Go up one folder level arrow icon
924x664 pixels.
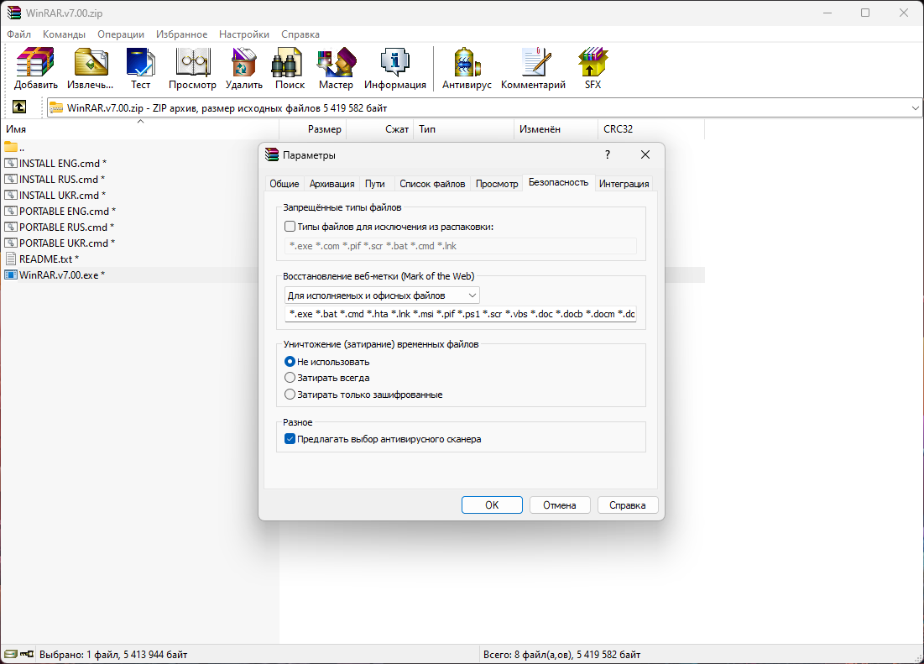(18, 107)
